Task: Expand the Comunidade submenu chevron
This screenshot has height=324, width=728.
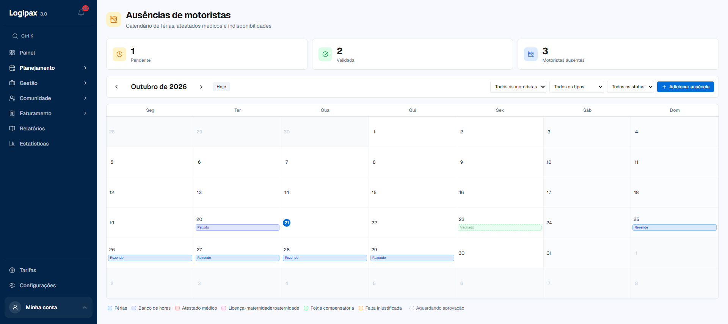Action: pyautogui.click(x=85, y=98)
